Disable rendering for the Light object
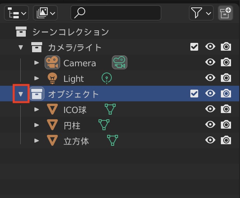The image size is (240, 198). coord(226,78)
